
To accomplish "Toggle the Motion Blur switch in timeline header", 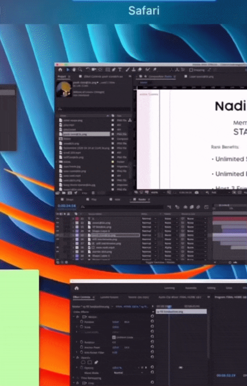I will tap(198, 207).
